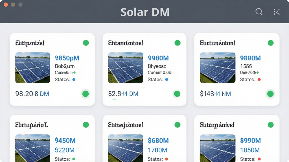
Task: Open solar panel thumbnail in Ehrtunsntonl card
Action: pos(218,68)
